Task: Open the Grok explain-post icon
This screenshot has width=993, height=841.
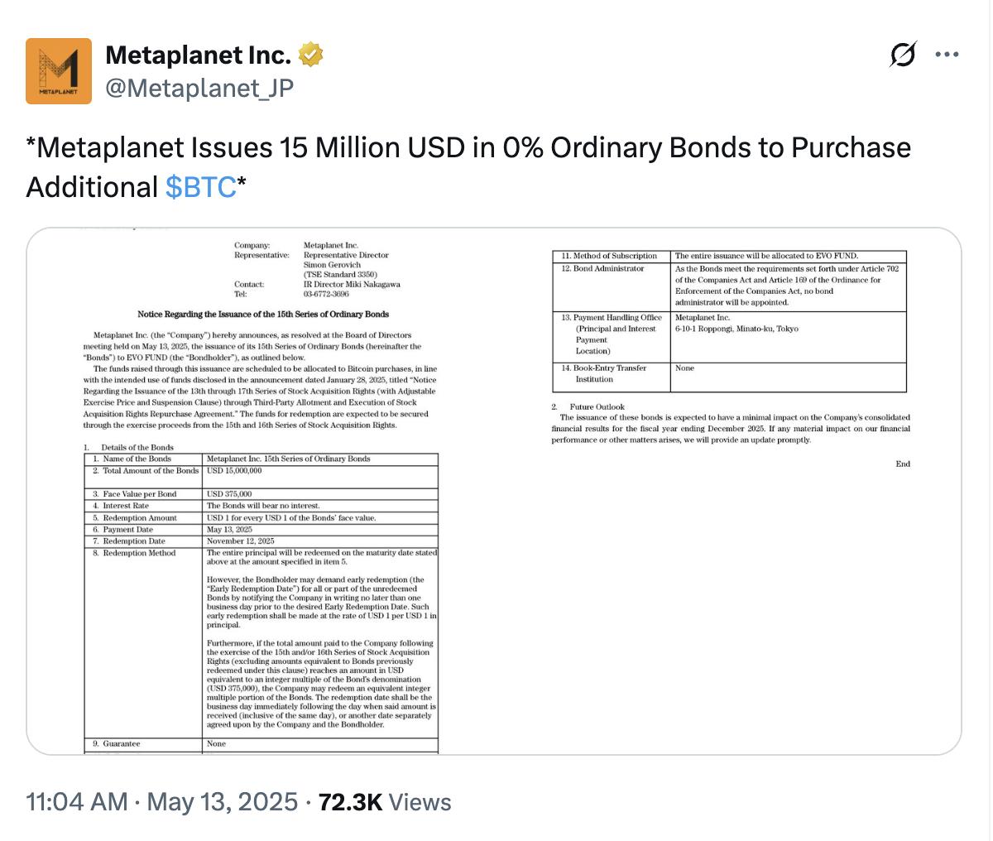Action: [903, 55]
